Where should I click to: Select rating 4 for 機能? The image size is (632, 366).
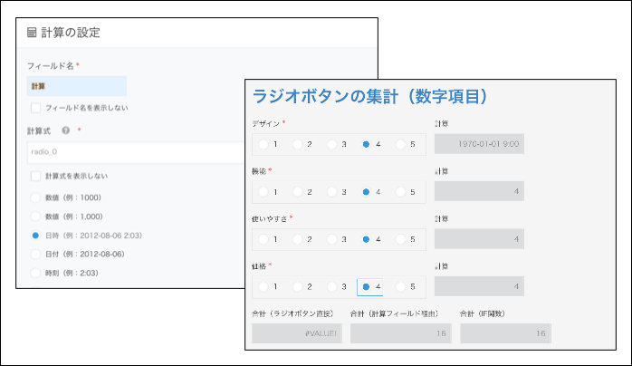pyautogui.click(x=366, y=192)
